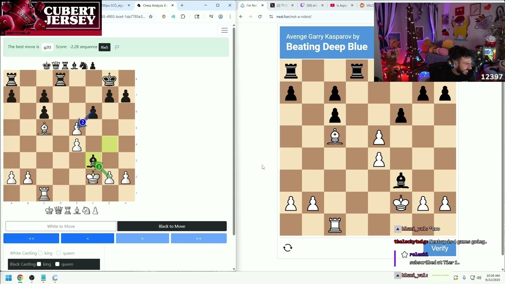Enable Black Castling queen checkbox

pos(57,264)
